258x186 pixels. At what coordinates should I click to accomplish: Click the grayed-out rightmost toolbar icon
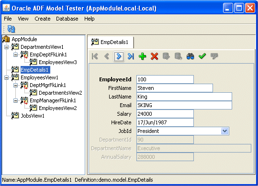[214, 56]
